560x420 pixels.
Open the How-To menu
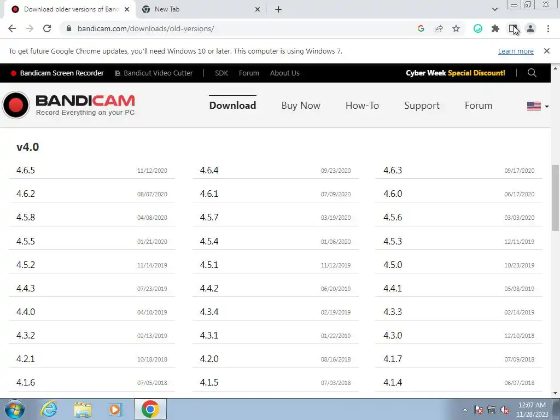pyautogui.click(x=362, y=106)
